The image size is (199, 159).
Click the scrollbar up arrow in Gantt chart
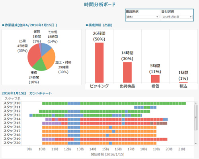point(196,103)
